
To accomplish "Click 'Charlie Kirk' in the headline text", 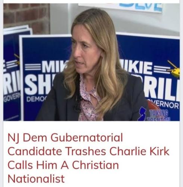I will 139,151.
